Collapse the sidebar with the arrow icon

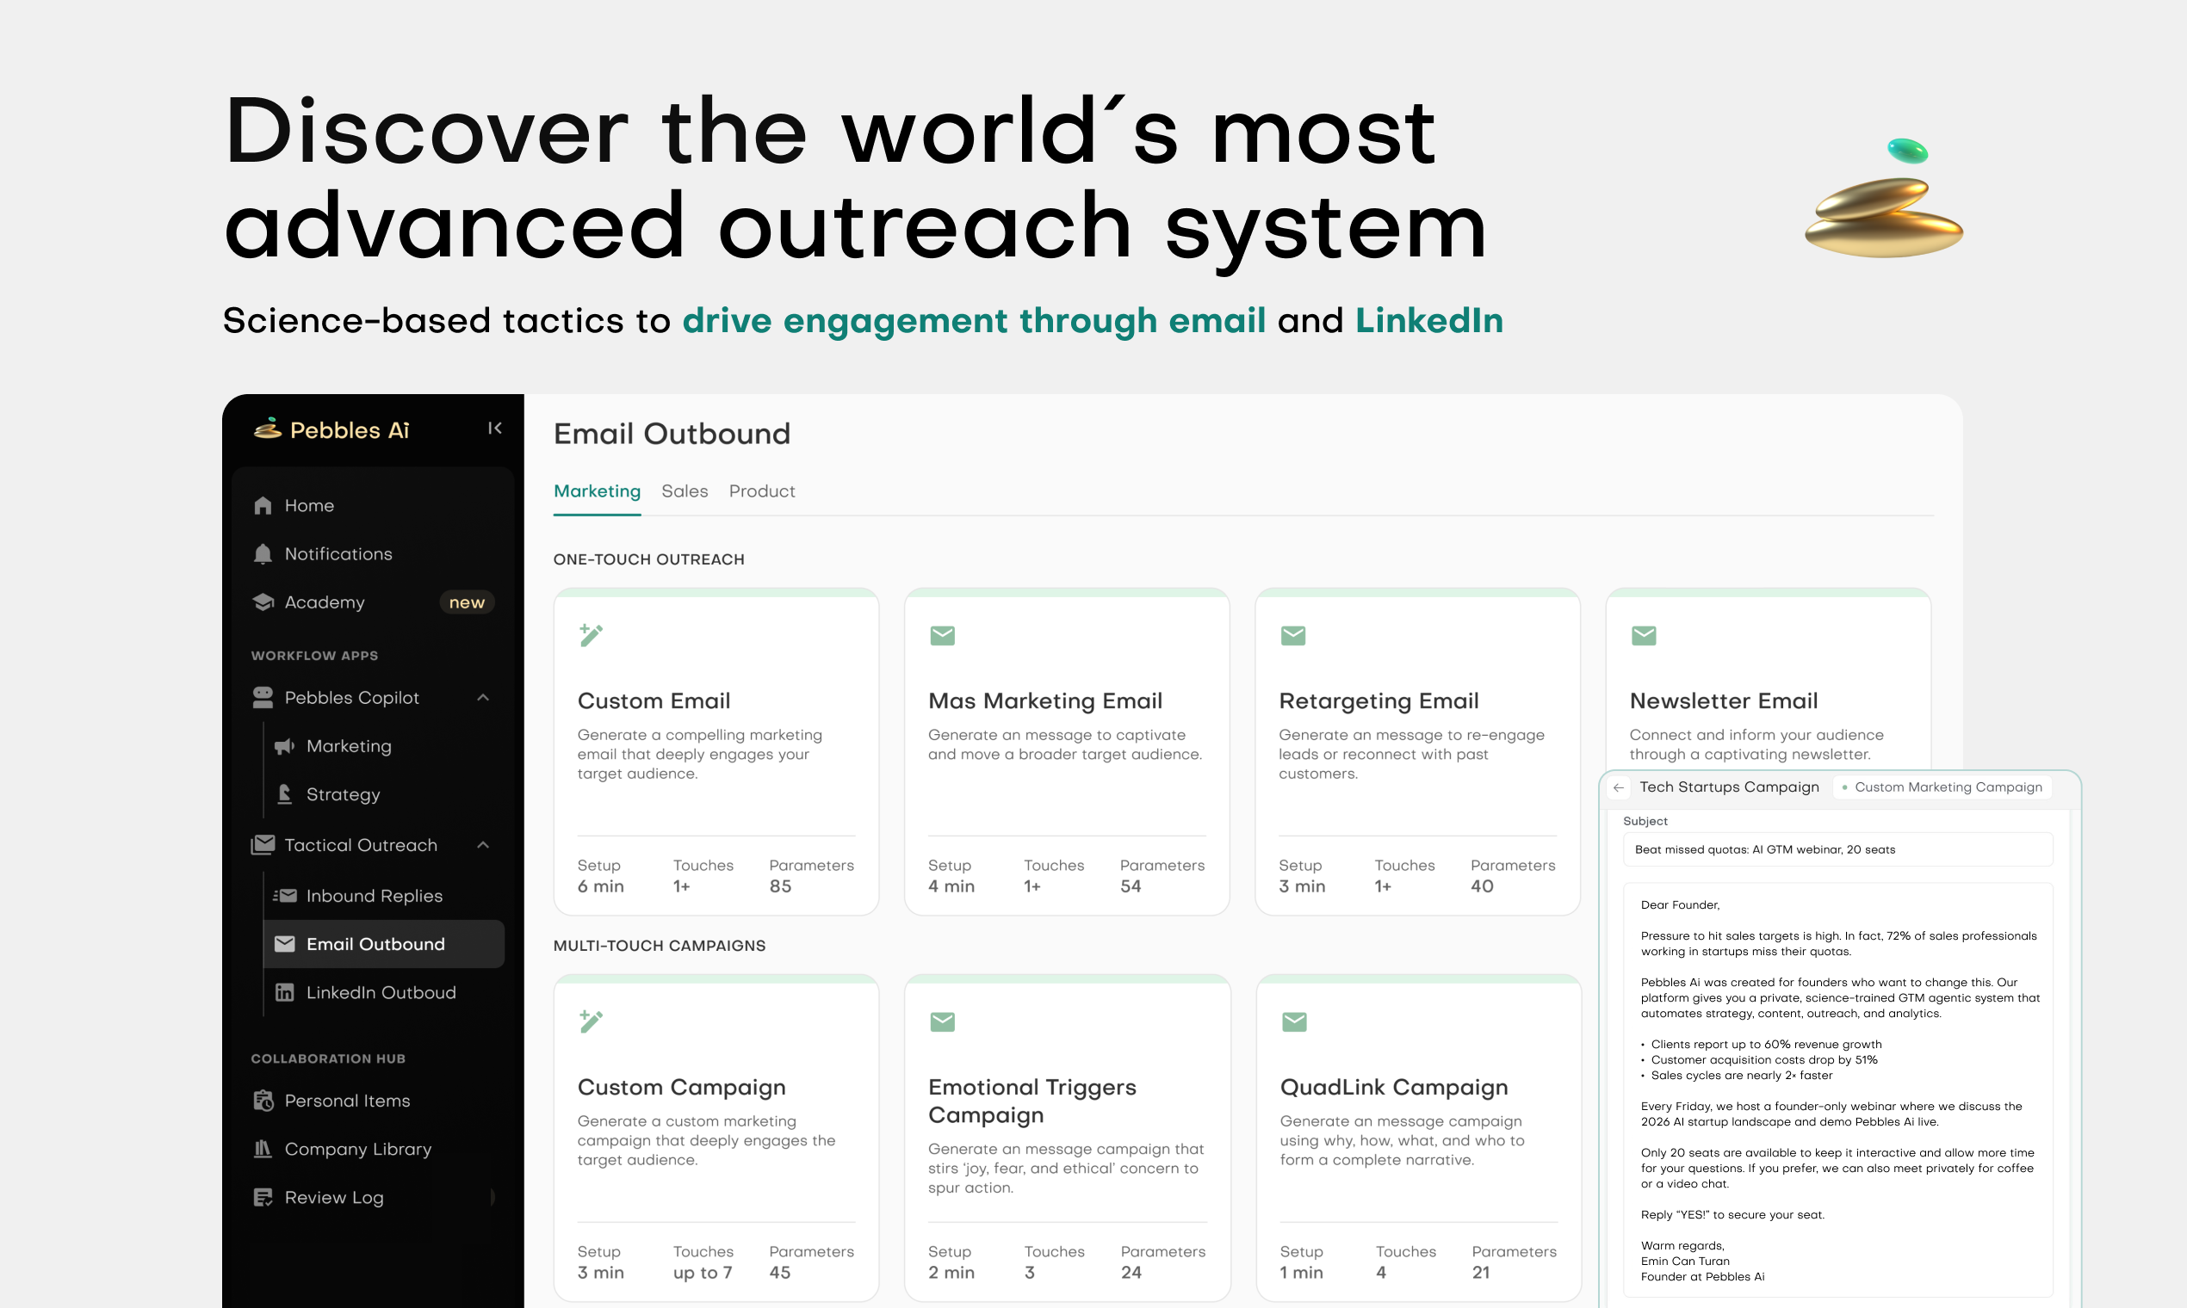(x=495, y=429)
